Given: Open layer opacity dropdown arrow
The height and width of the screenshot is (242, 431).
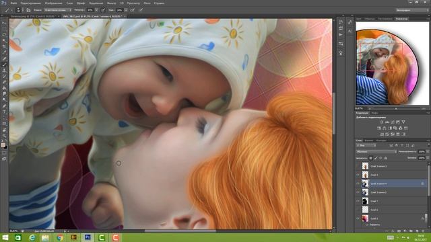Looking at the screenshot, I should pos(428,152).
